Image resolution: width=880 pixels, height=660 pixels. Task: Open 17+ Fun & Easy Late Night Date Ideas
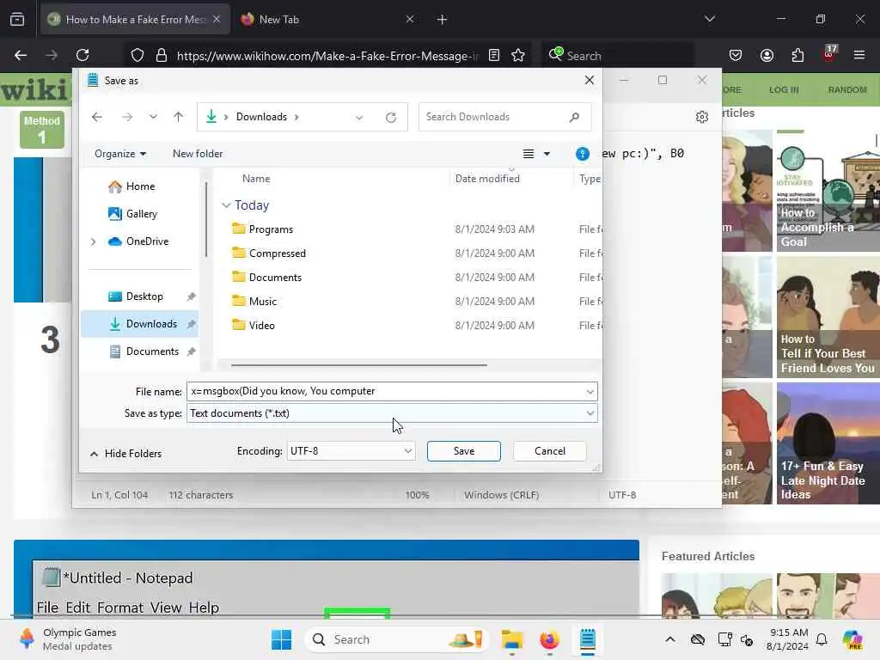[x=828, y=443]
